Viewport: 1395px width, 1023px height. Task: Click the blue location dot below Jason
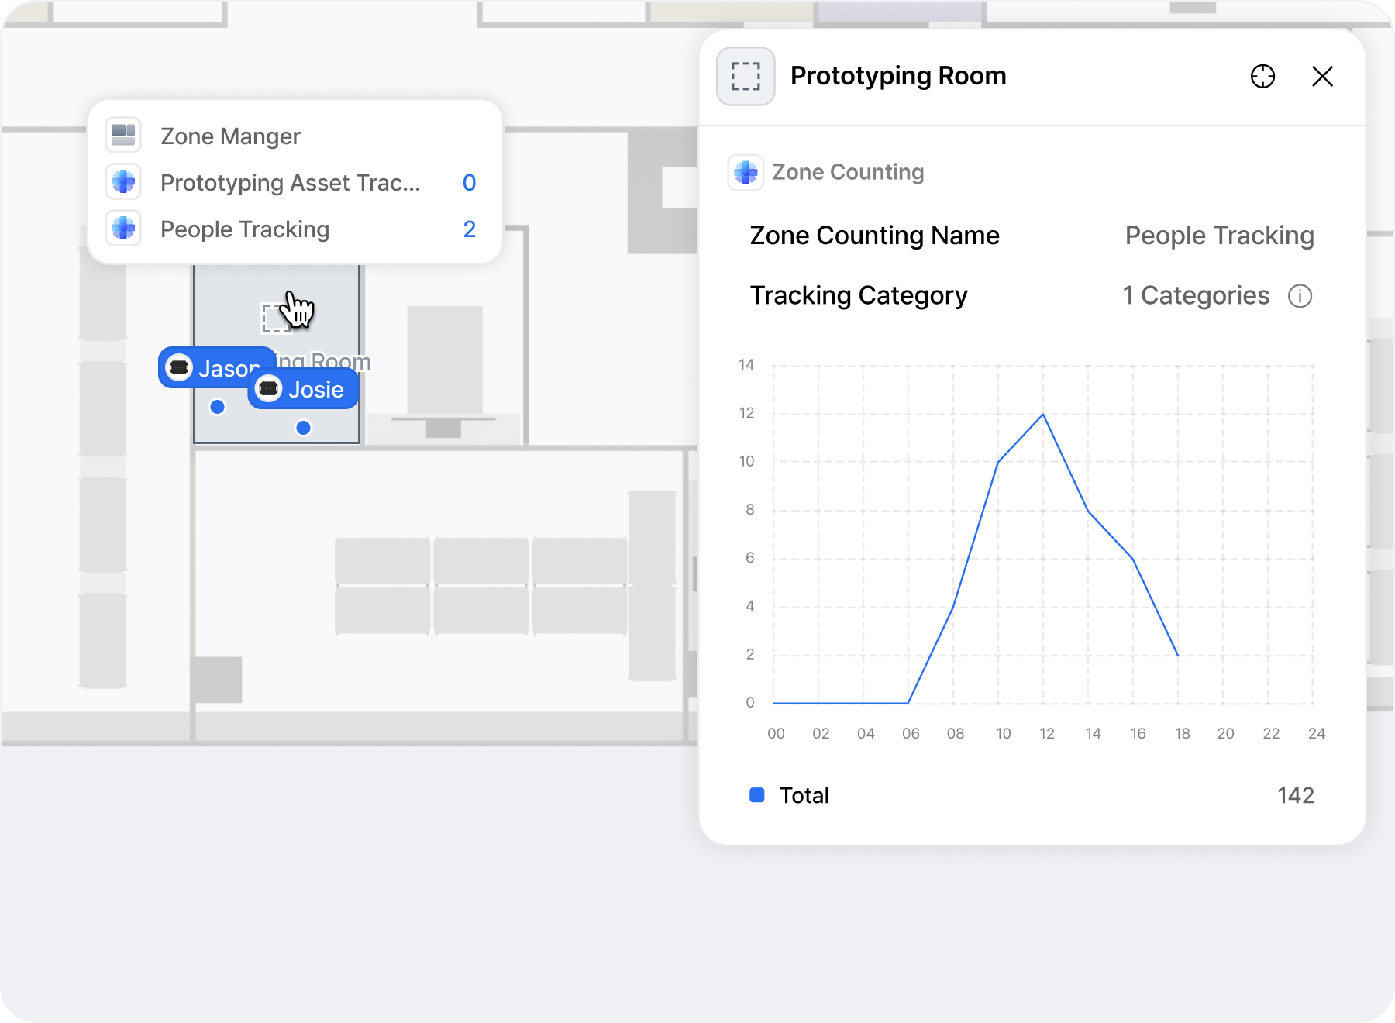point(218,407)
